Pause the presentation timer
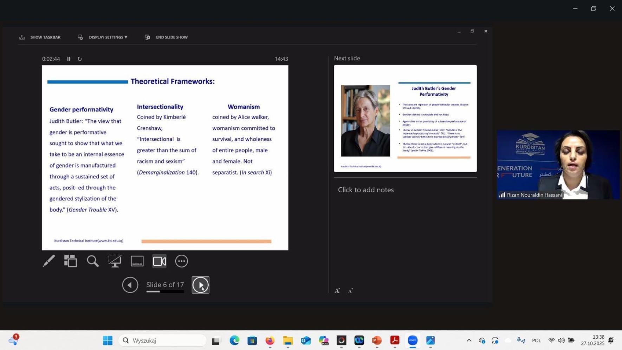The height and width of the screenshot is (350, 622). point(69,59)
